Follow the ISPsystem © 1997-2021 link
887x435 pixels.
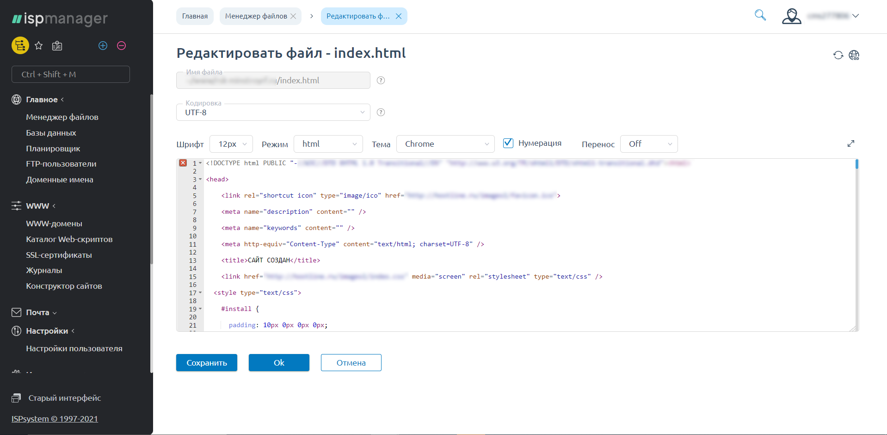tap(55, 419)
